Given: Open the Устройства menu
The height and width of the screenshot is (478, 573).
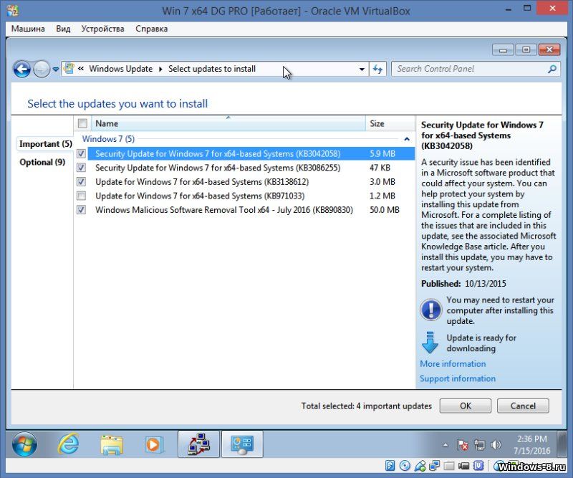Looking at the screenshot, I should [x=102, y=29].
